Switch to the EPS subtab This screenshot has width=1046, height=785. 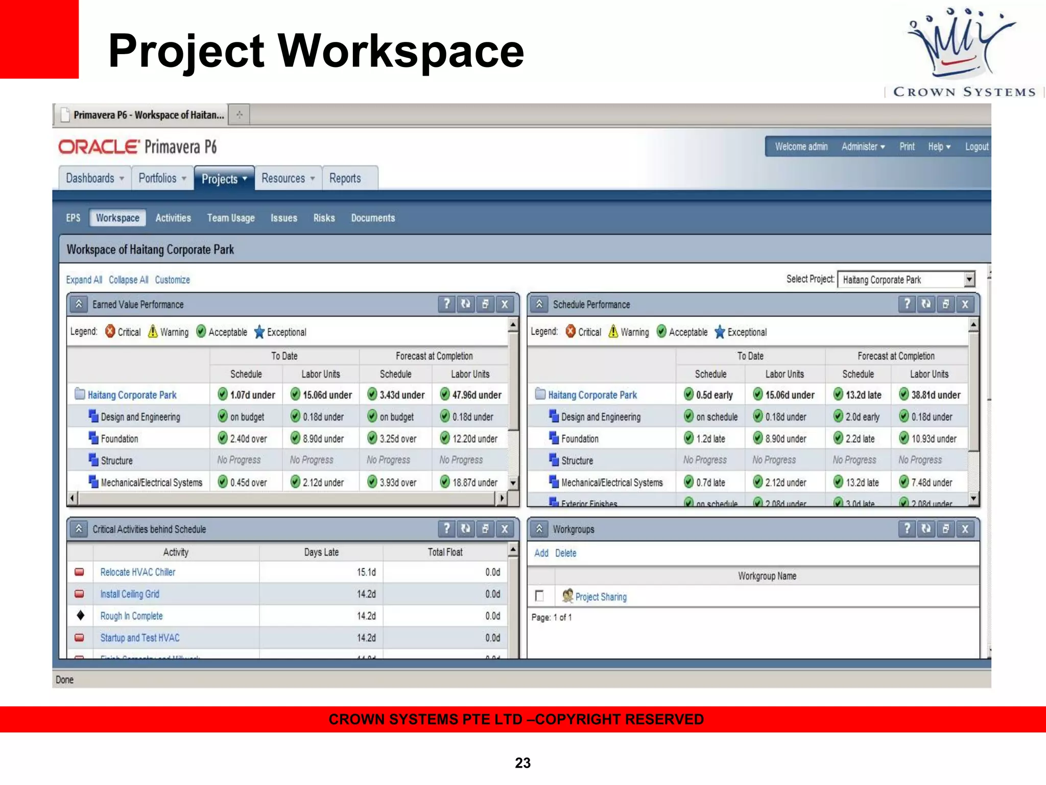click(x=73, y=218)
